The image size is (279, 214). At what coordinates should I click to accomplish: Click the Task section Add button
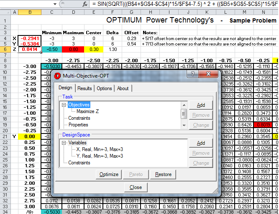pyautogui.click(x=201, y=105)
